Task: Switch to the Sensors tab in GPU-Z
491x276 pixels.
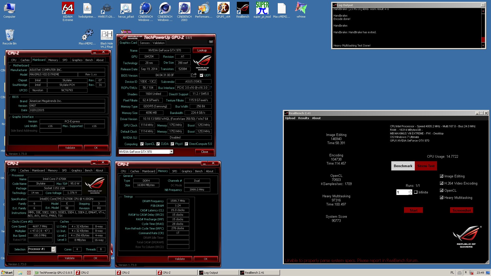Action: tap(145, 43)
